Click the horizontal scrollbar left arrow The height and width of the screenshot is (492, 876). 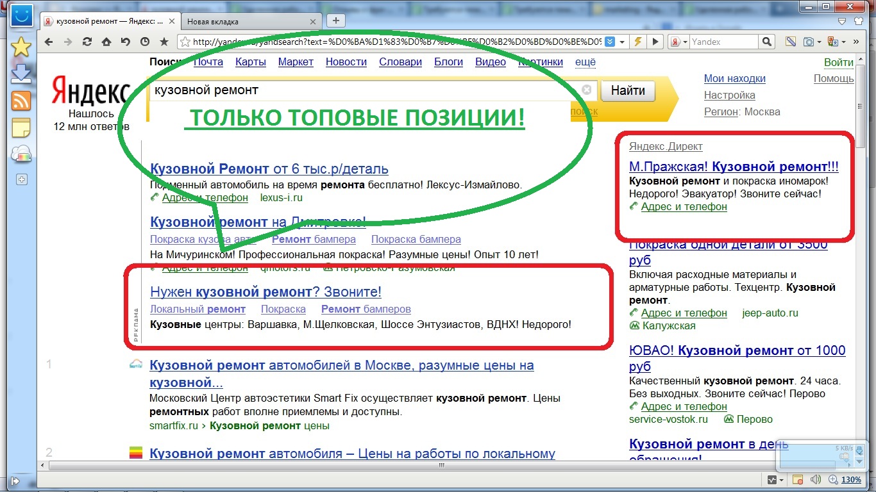coord(44,466)
